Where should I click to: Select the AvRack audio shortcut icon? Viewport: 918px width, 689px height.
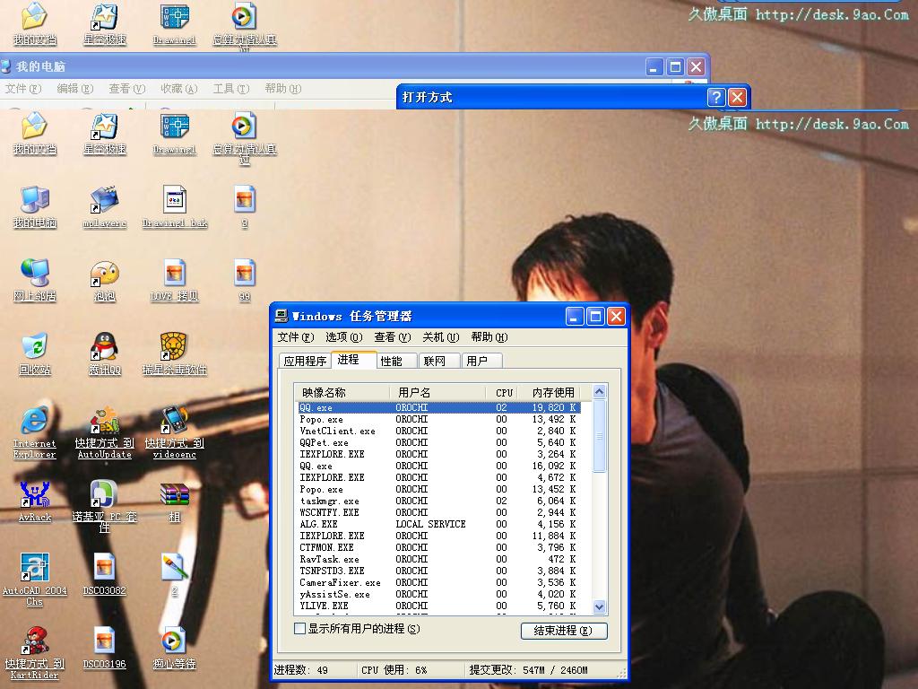34,494
